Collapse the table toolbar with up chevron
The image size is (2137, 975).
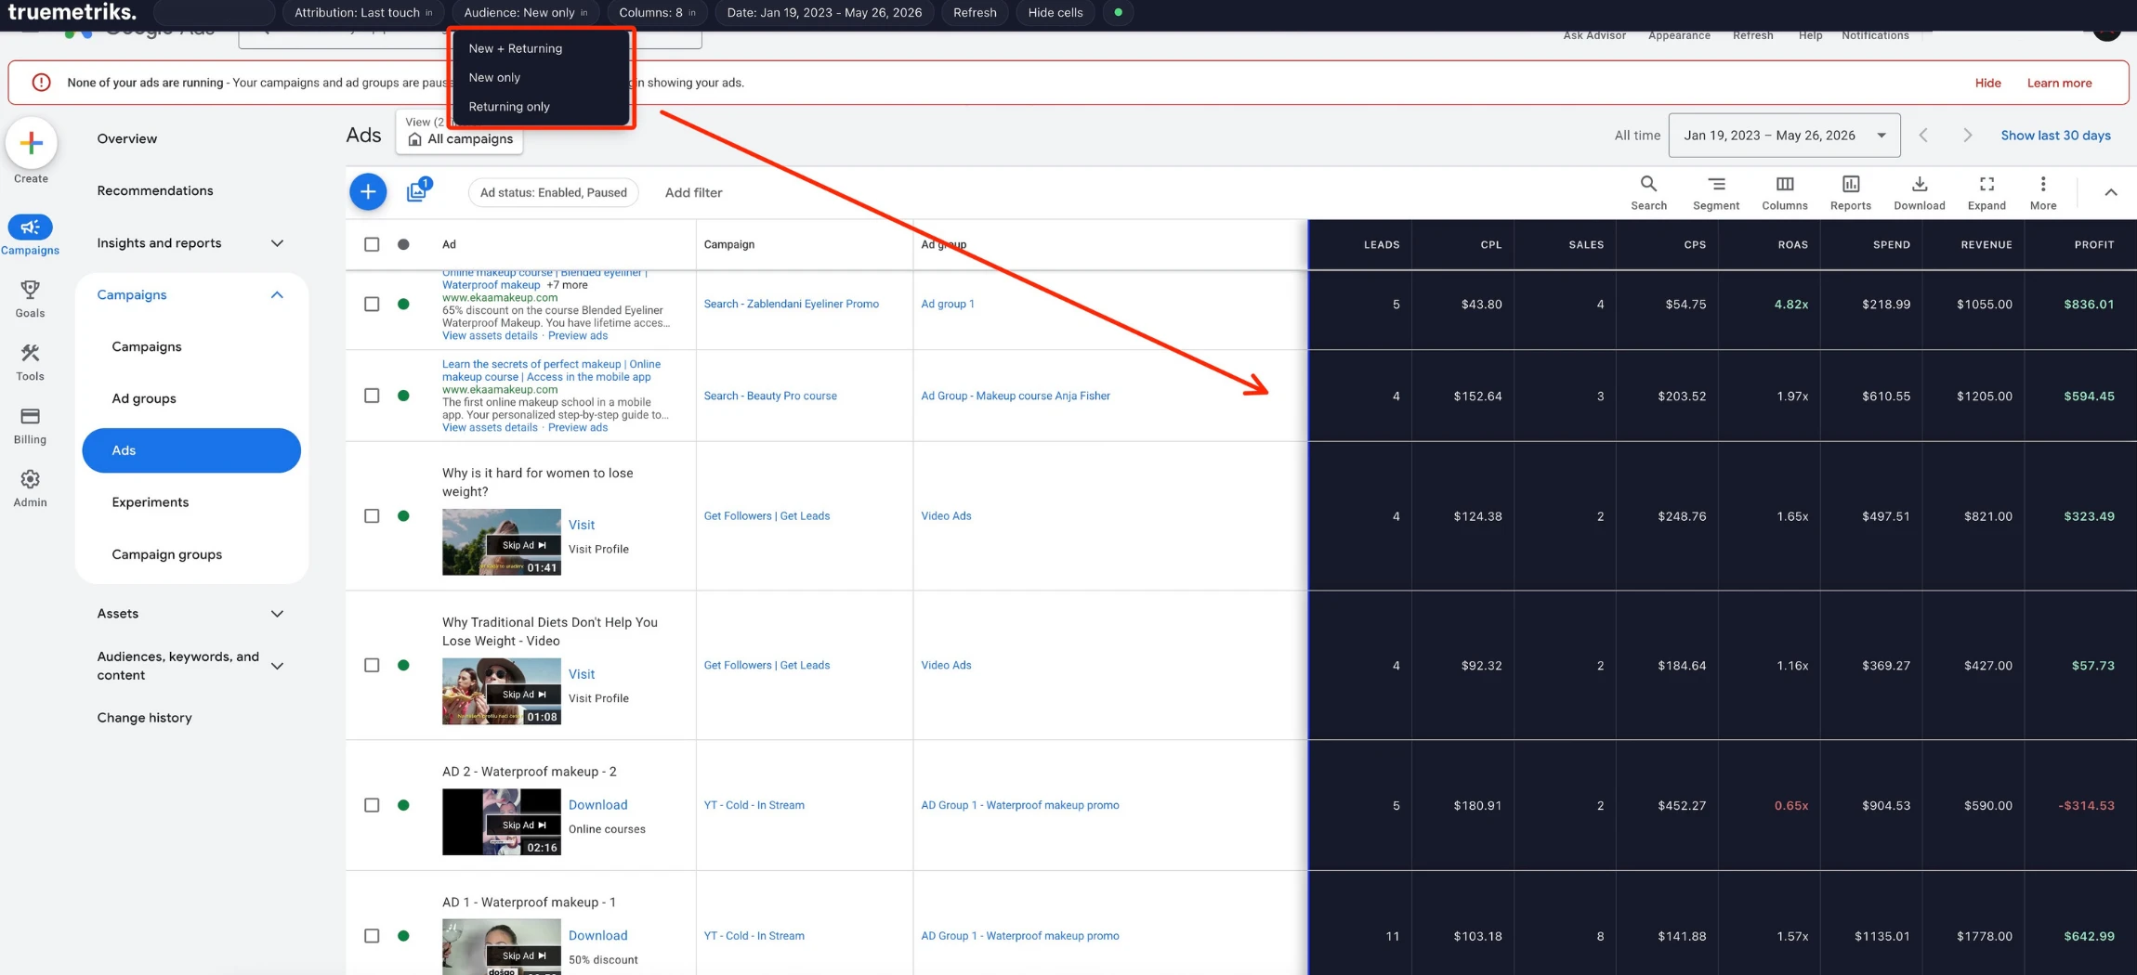coord(2110,192)
